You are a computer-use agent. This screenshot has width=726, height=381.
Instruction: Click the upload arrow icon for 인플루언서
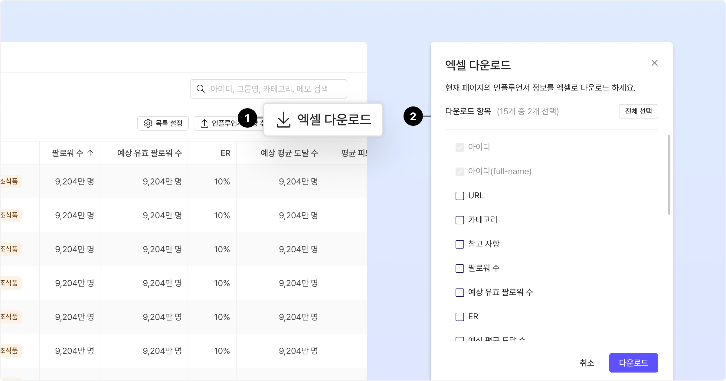[x=204, y=123]
